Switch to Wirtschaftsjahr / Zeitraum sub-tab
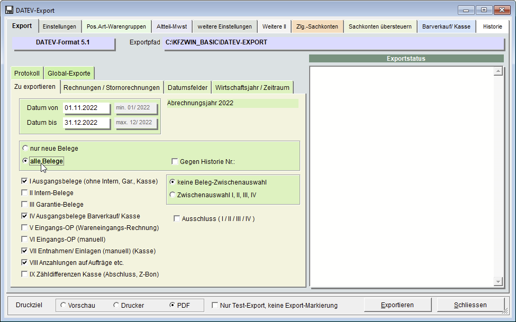The image size is (516, 322). (252, 88)
